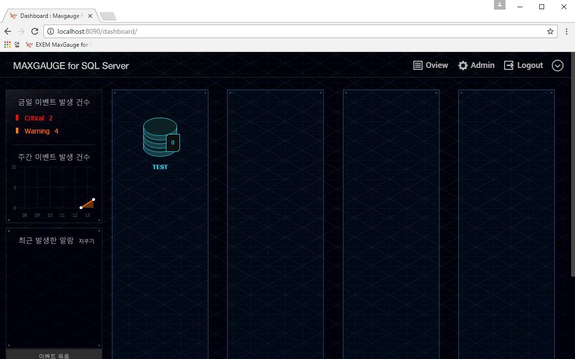The height and width of the screenshot is (359, 575).
Task: Click the page vertical scrollbar
Action: click(x=573, y=164)
